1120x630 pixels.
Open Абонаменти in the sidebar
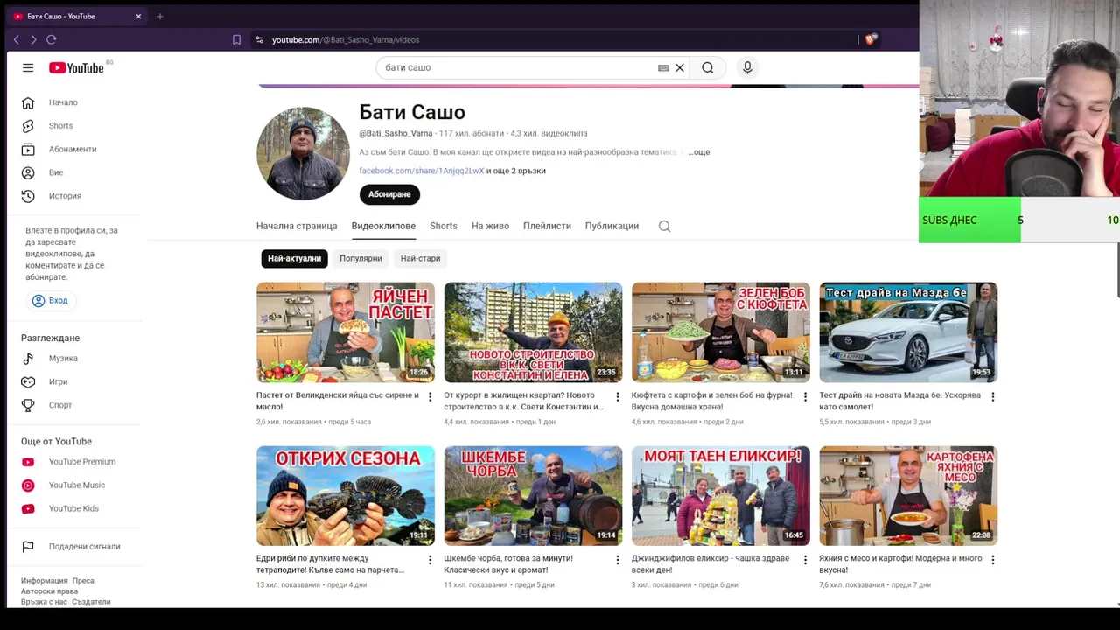click(x=73, y=149)
